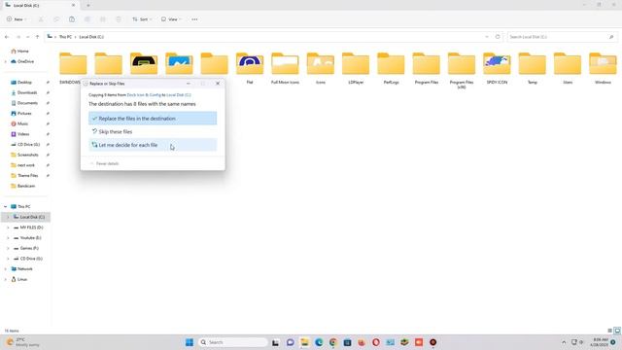Click the search magnifier in Explorer search box
This screenshot has width=622, height=350.
611,37
